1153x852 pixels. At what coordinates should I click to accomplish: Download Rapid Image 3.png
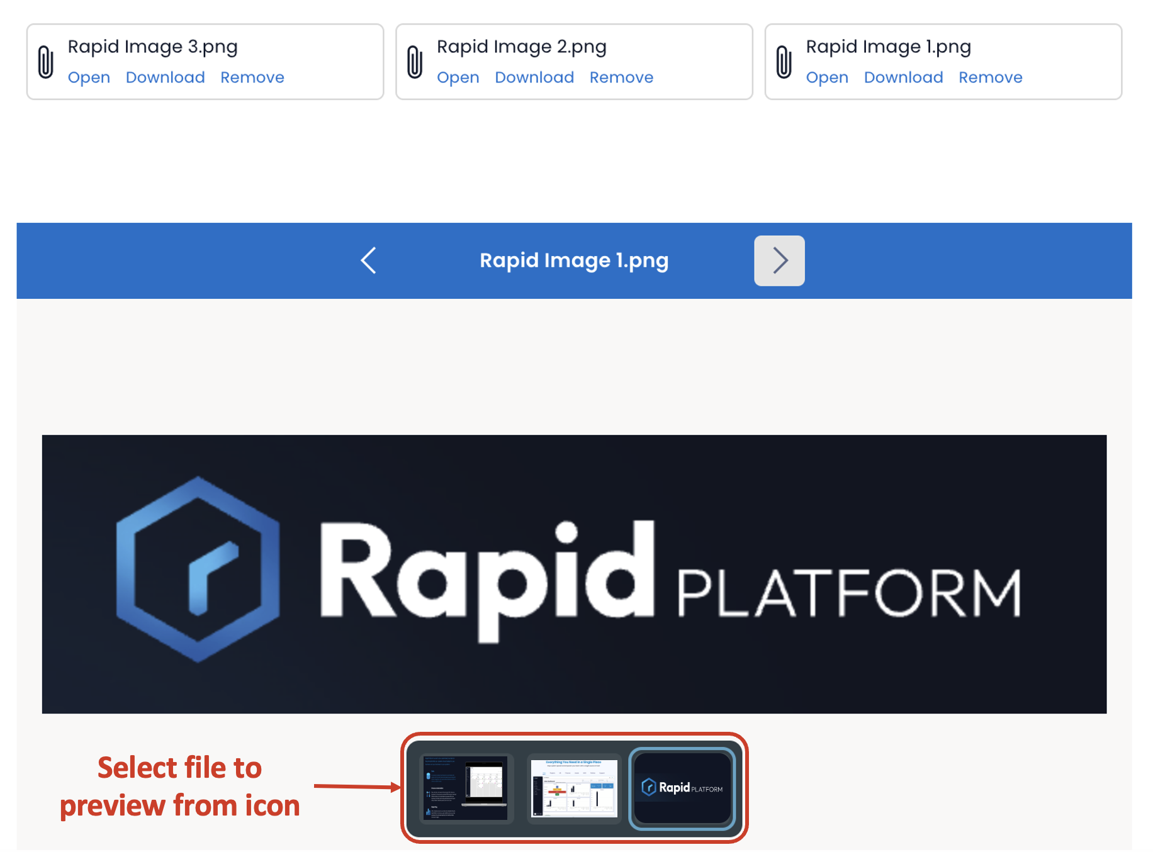pos(166,77)
